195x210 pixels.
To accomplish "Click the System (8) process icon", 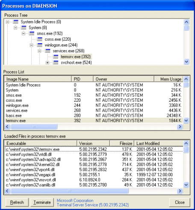I will point(24,28).
